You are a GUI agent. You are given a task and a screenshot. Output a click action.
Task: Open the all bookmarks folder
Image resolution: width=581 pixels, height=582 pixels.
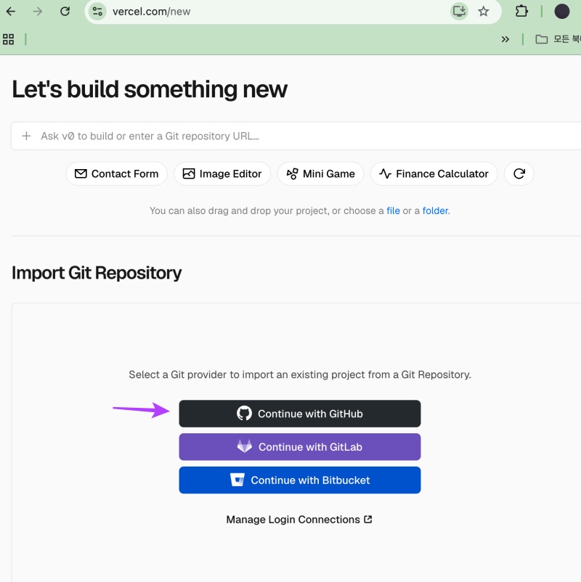click(x=557, y=39)
